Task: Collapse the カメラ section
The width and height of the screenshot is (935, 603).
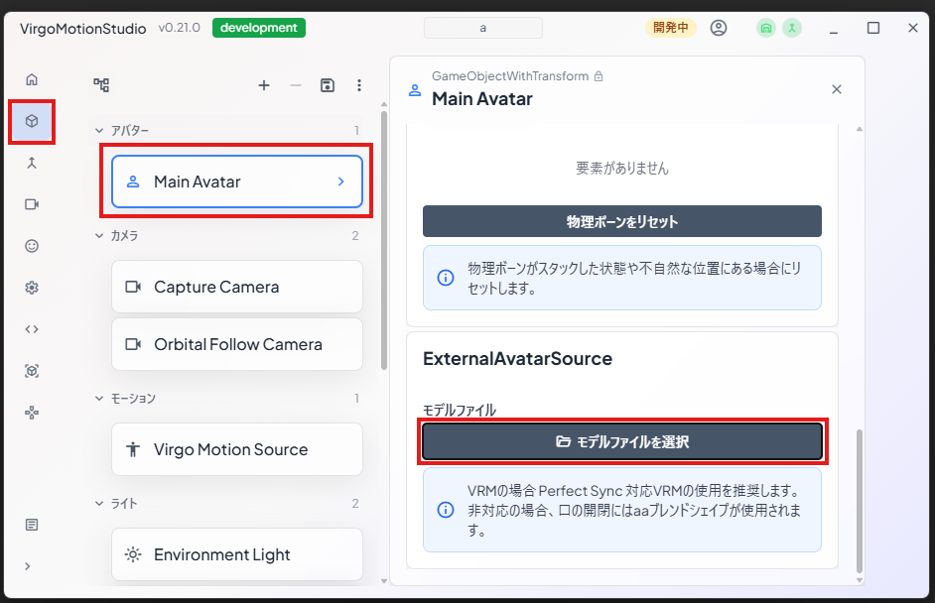Action: (x=99, y=235)
